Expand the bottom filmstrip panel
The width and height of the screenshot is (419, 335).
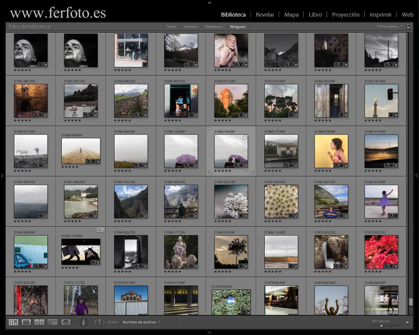[x=209, y=332]
